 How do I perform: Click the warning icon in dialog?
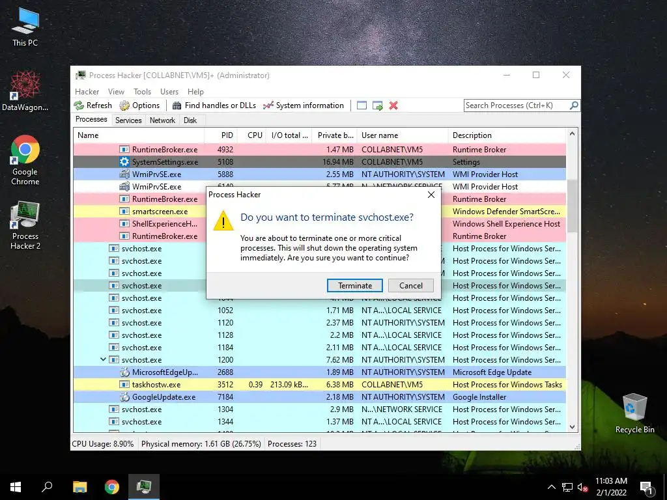pos(223,221)
